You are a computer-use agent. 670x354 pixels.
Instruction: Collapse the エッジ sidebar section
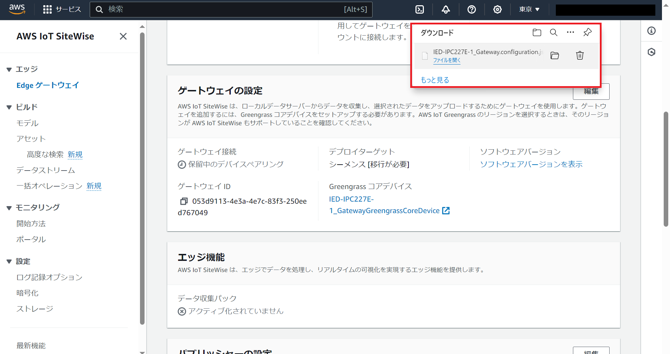pos(9,69)
